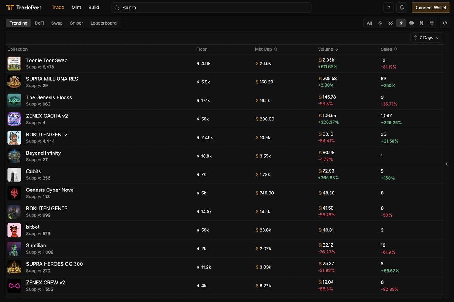Click Beyond Infinity collection image
454x302 pixels.
point(14,156)
